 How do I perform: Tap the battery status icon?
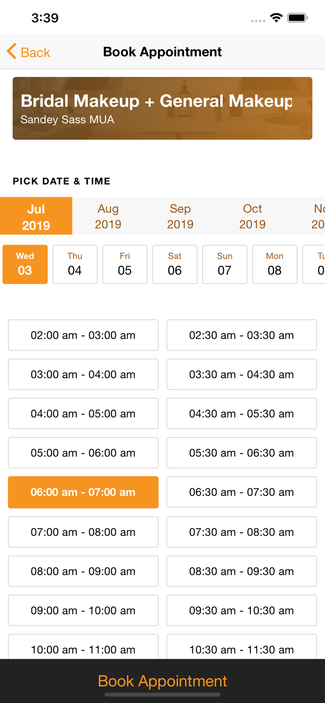point(297,18)
